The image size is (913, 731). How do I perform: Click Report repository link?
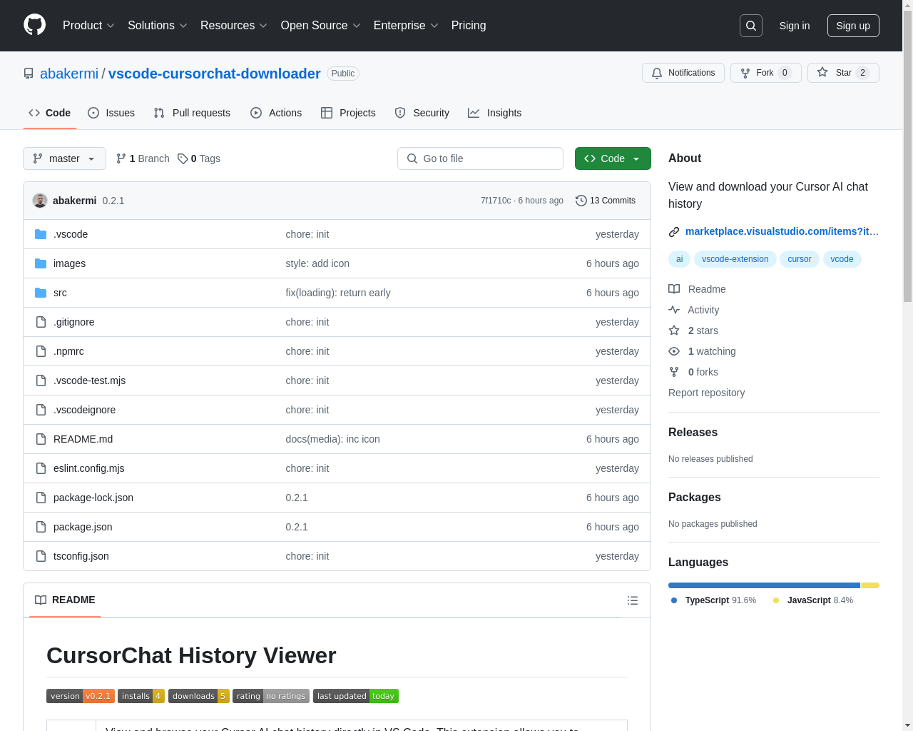tap(706, 393)
